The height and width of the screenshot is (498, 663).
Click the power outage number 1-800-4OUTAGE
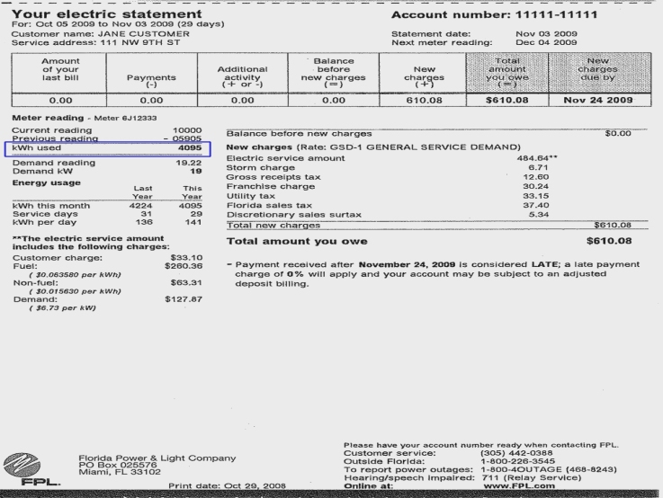tap(521, 470)
